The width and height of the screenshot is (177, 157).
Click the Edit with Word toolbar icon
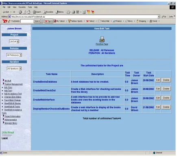pyautogui.click(x=78, y=12)
